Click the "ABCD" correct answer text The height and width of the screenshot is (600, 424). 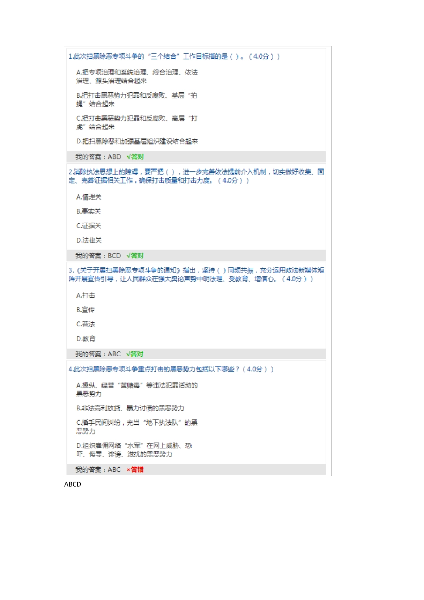point(73,484)
